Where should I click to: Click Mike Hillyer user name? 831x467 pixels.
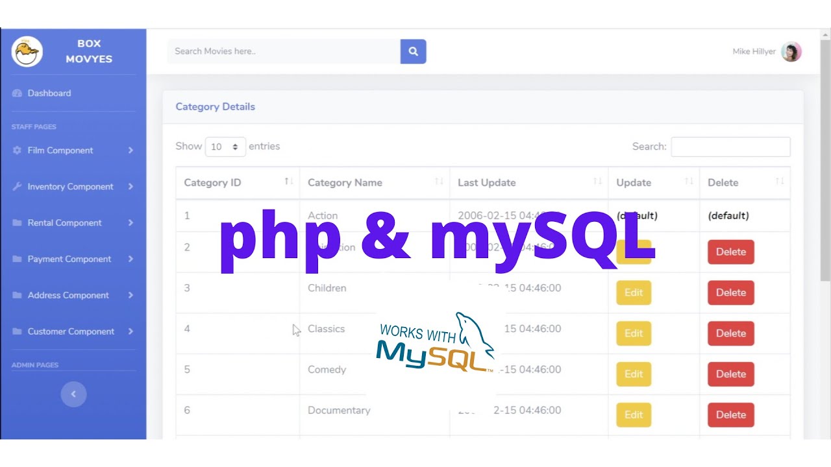754,51
